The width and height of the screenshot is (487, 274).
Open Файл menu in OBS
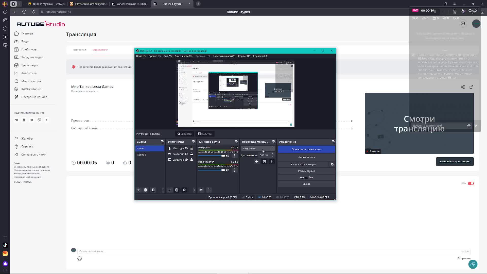[x=141, y=56]
